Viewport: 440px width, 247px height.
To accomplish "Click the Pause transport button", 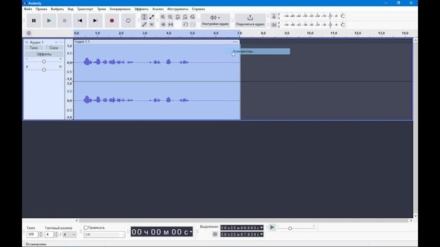I will [x=34, y=21].
